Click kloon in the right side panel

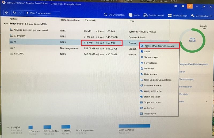[182, 72]
